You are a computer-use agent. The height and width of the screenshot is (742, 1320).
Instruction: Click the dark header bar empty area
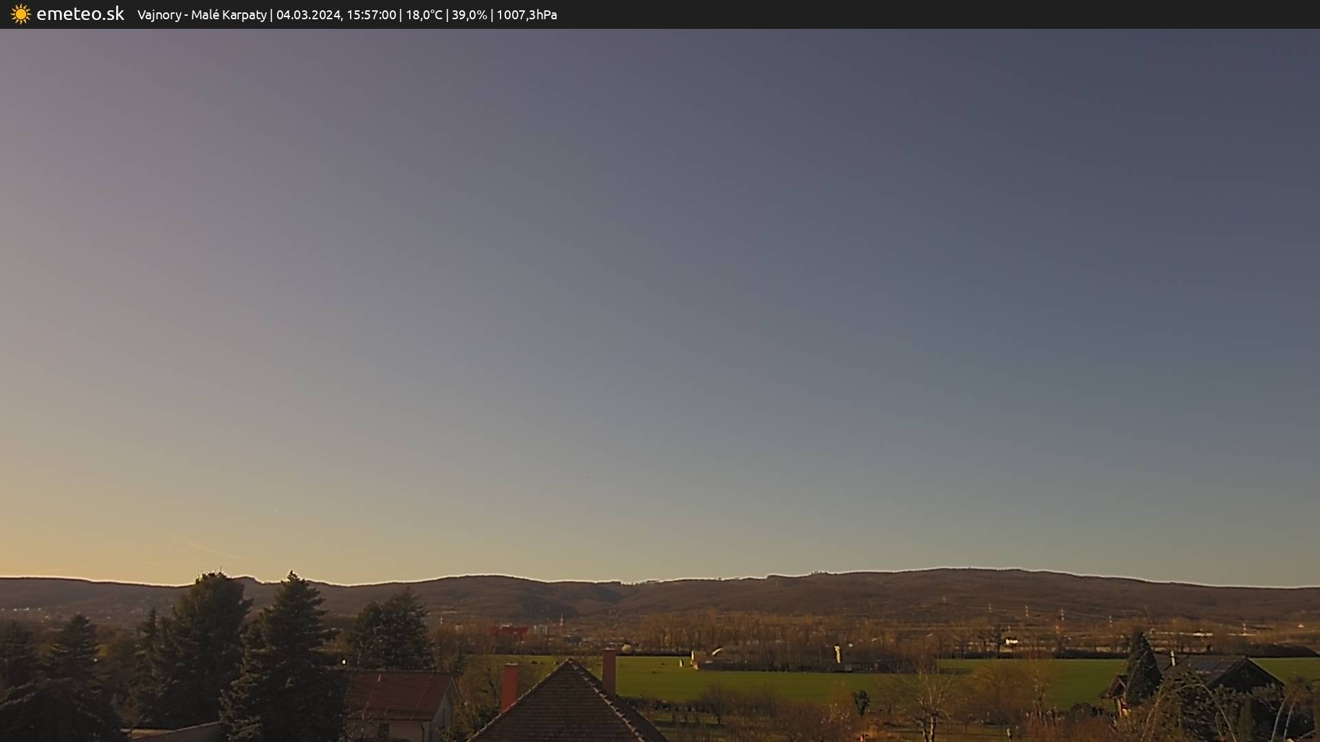(x=962, y=14)
